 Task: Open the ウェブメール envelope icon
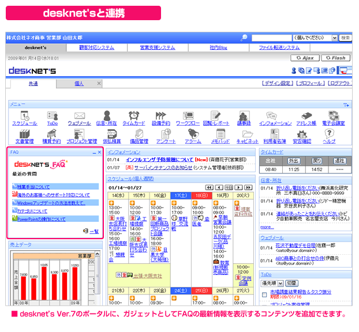[80, 116]
